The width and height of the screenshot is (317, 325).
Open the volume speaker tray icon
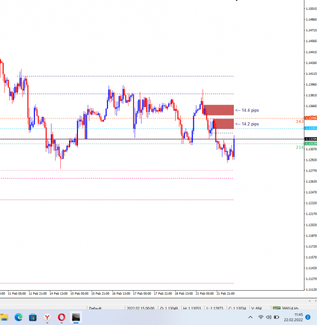click(269, 317)
